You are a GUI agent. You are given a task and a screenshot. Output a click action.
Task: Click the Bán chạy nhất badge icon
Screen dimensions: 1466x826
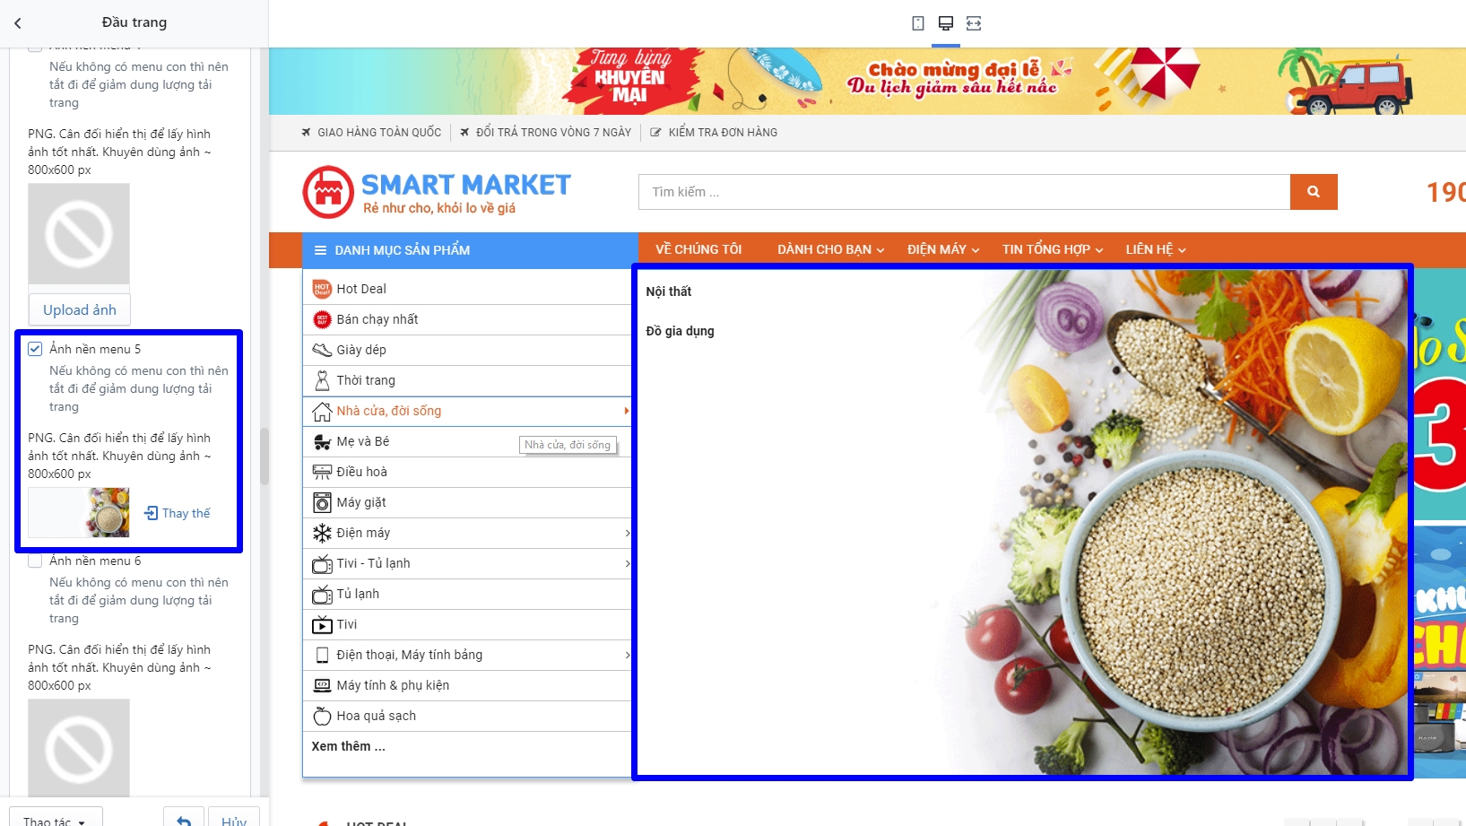[322, 319]
